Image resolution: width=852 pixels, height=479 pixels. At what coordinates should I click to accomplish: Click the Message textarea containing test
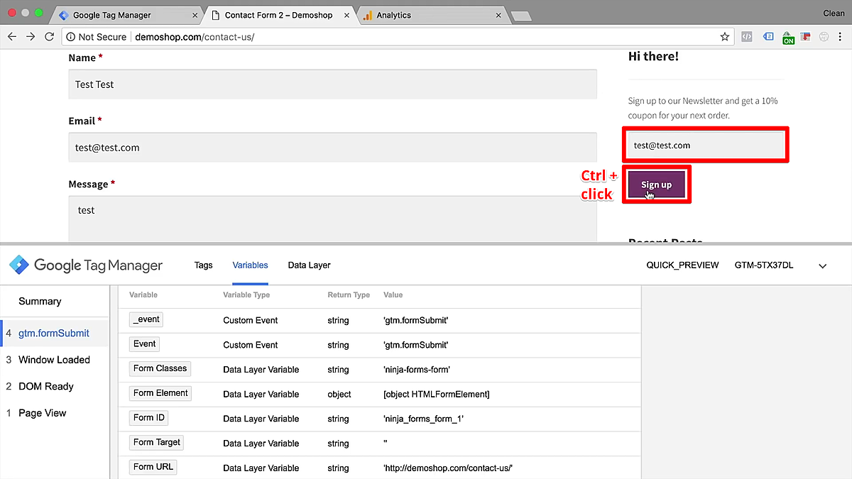(x=332, y=219)
